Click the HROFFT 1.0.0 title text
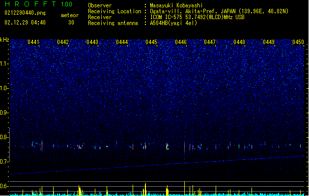The height and width of the screenshot is (196, 309). (38, 4)
